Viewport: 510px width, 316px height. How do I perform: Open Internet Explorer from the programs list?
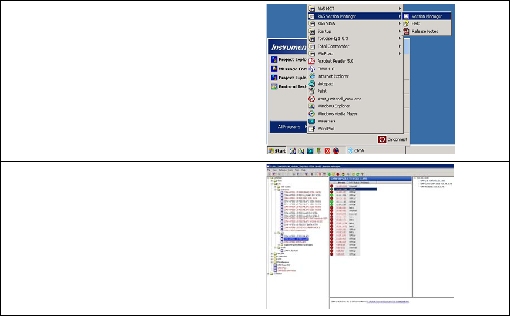point(355,76)
